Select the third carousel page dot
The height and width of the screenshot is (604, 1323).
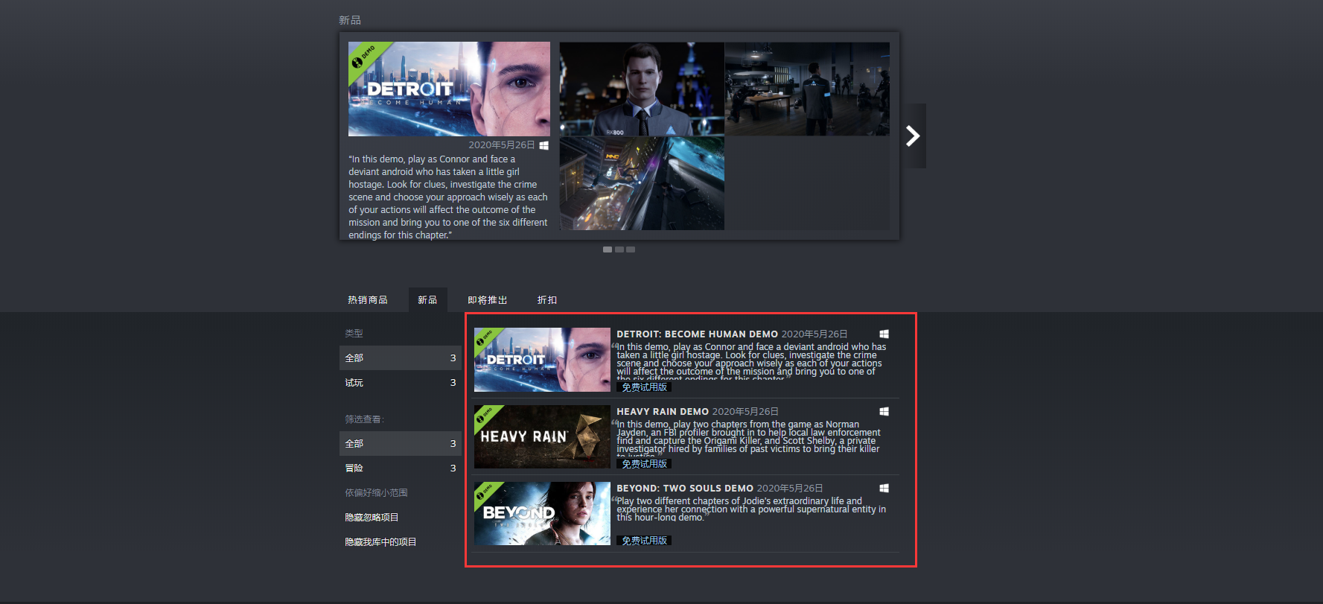(x=631, y=249)
